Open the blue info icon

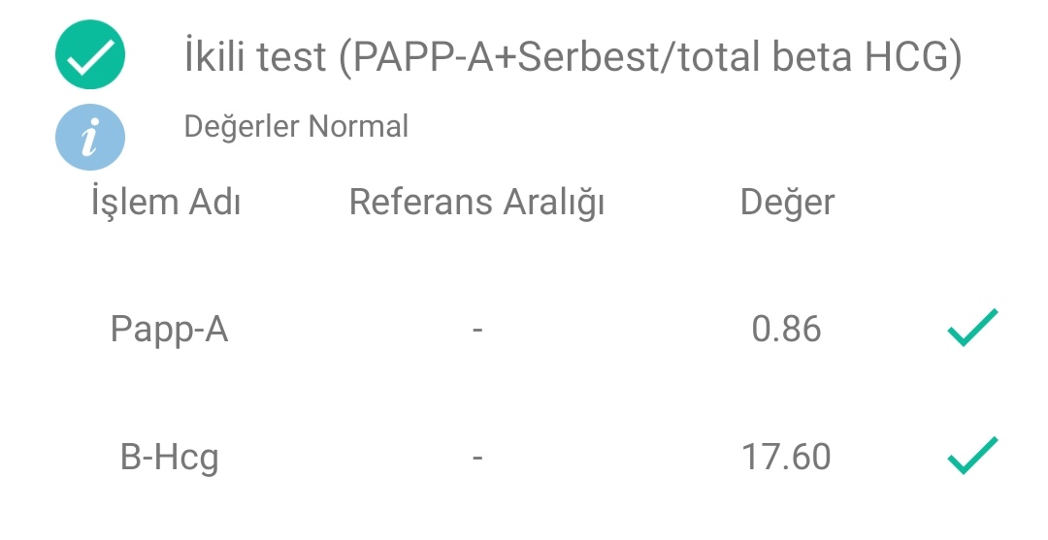[x=89, y=137]
